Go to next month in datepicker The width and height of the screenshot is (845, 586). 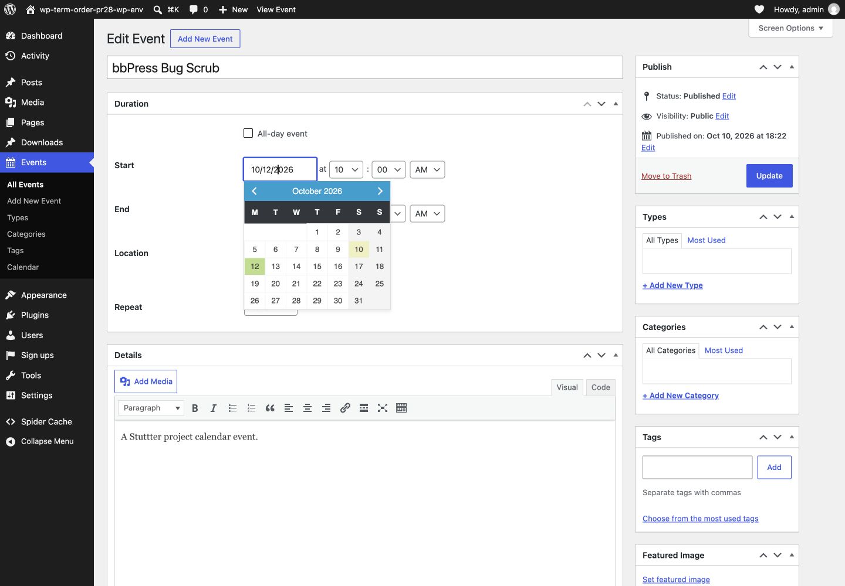(380, 191)
